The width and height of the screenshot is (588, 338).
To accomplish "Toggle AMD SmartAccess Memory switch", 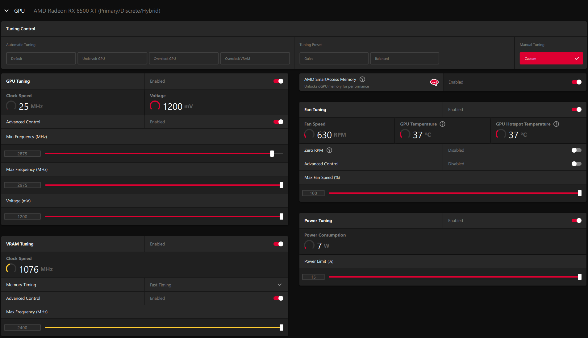I will [577, 82].
